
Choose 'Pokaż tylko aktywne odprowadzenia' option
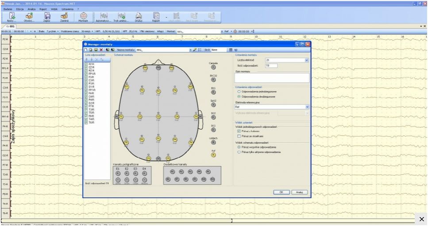tap(239, 152)
